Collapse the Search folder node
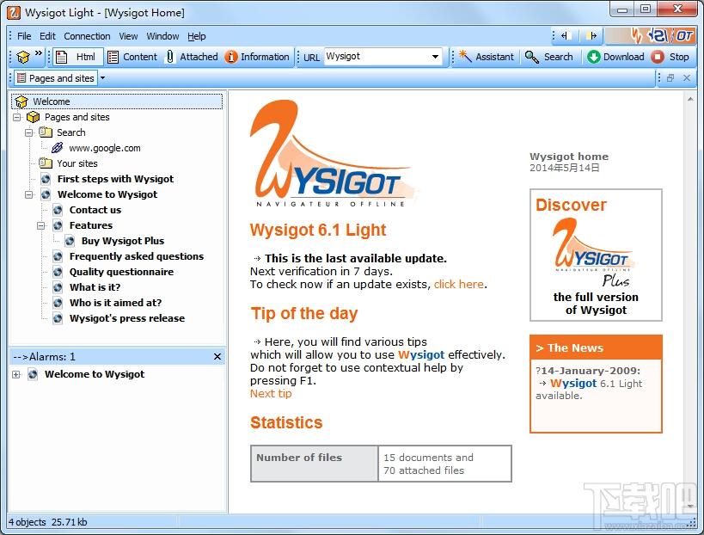Image resolution: width=704 pixels, height=535 pixels. pyautogui.click(x=28, y=132)
